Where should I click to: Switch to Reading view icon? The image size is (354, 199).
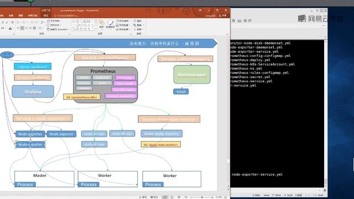click(x=179, y=197)
